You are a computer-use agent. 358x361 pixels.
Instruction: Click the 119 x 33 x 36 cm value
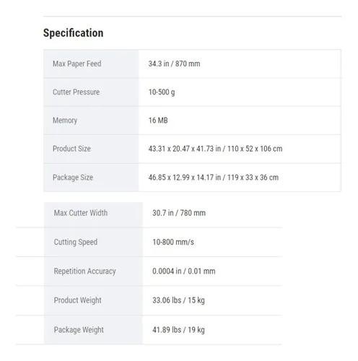point(253,178)
